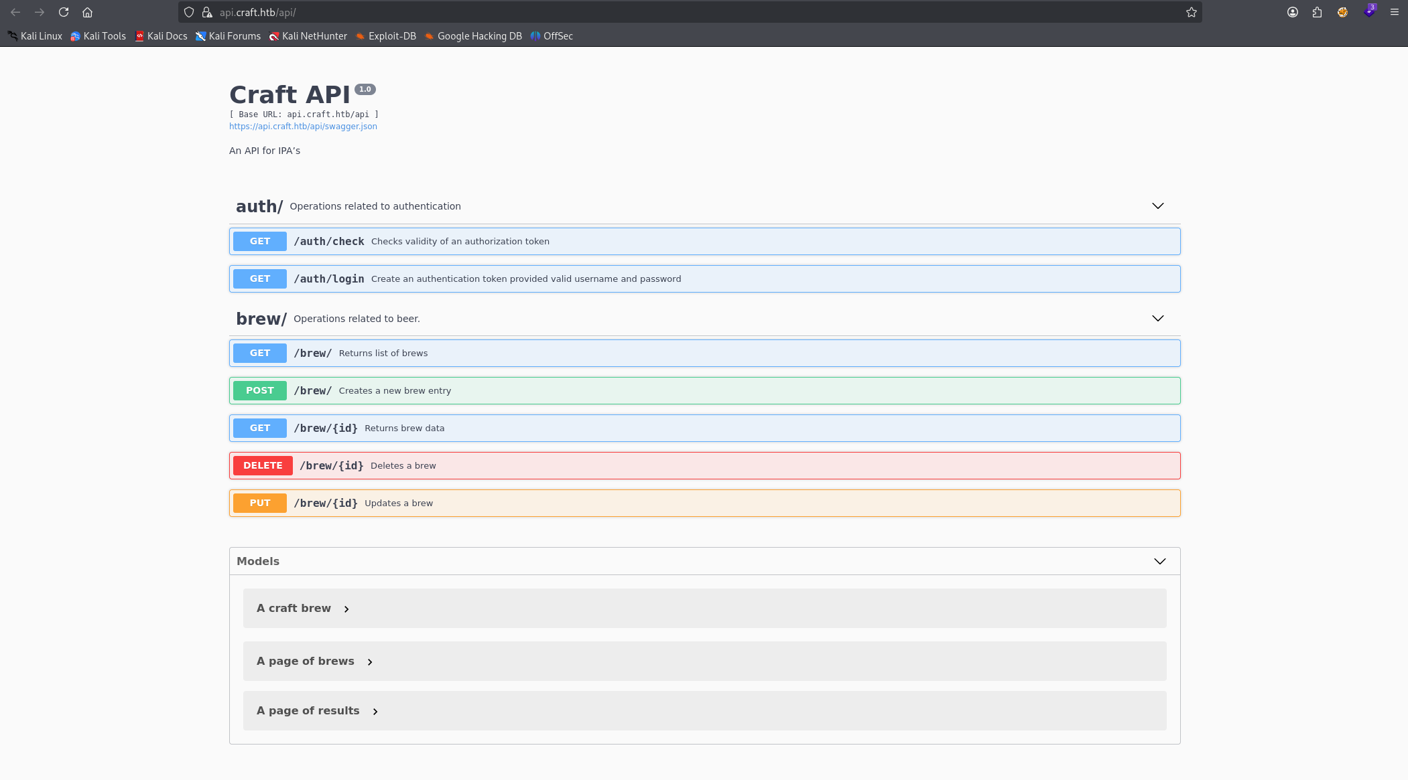Image resolution: width=1408 pixels, height=780 pixels.
Task: Open the Exploit-DB bookmark
Action: click(x=386, y=36)
